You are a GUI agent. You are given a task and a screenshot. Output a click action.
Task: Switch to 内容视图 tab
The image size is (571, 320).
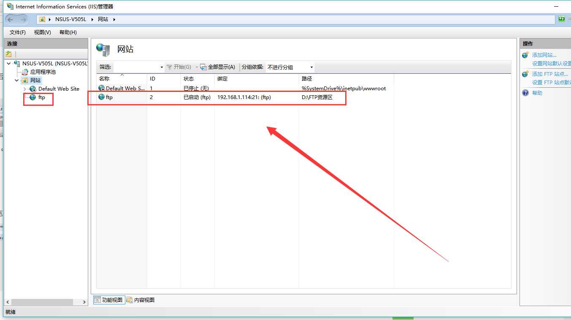[x=141, y=300]
